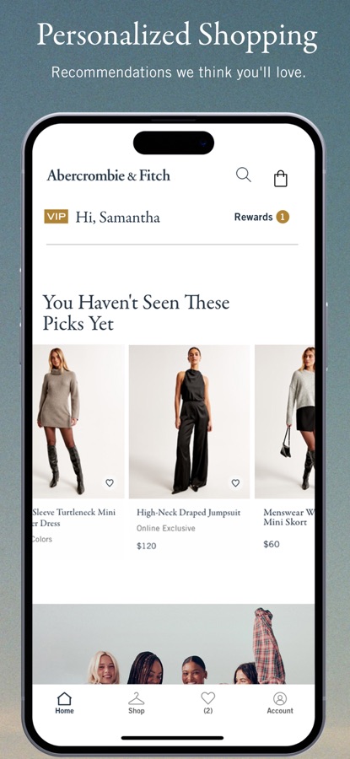This screenshot has width=350, height=759.
Task: Tap the Abercrombie & Fitch logo
Action: pos(109,175)
